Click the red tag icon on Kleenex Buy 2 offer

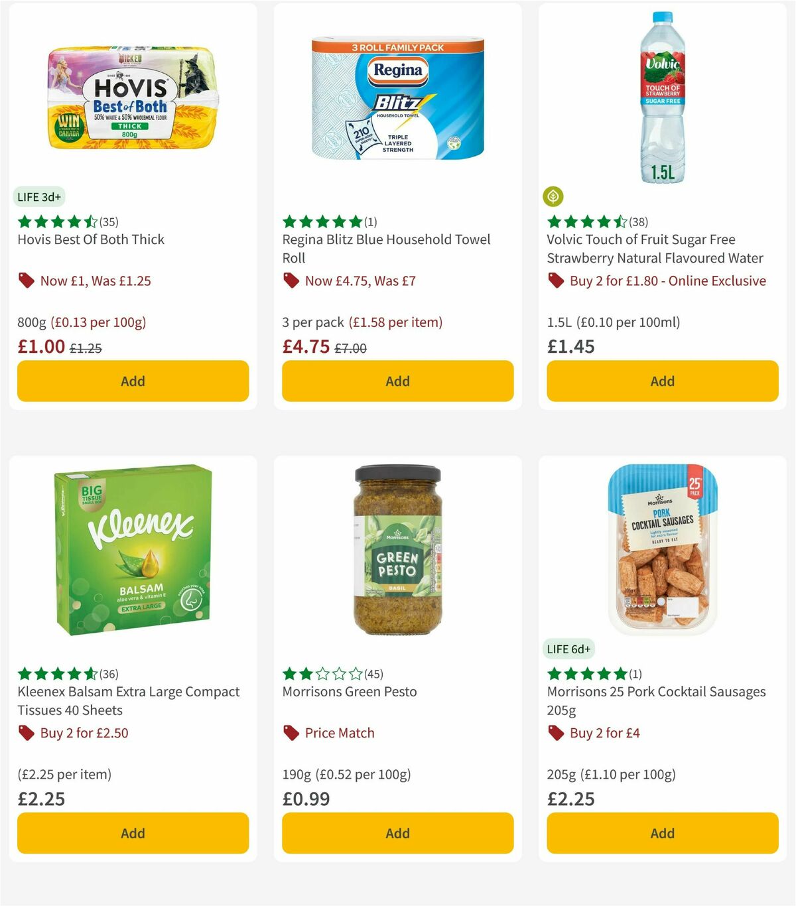coord(26,733)
